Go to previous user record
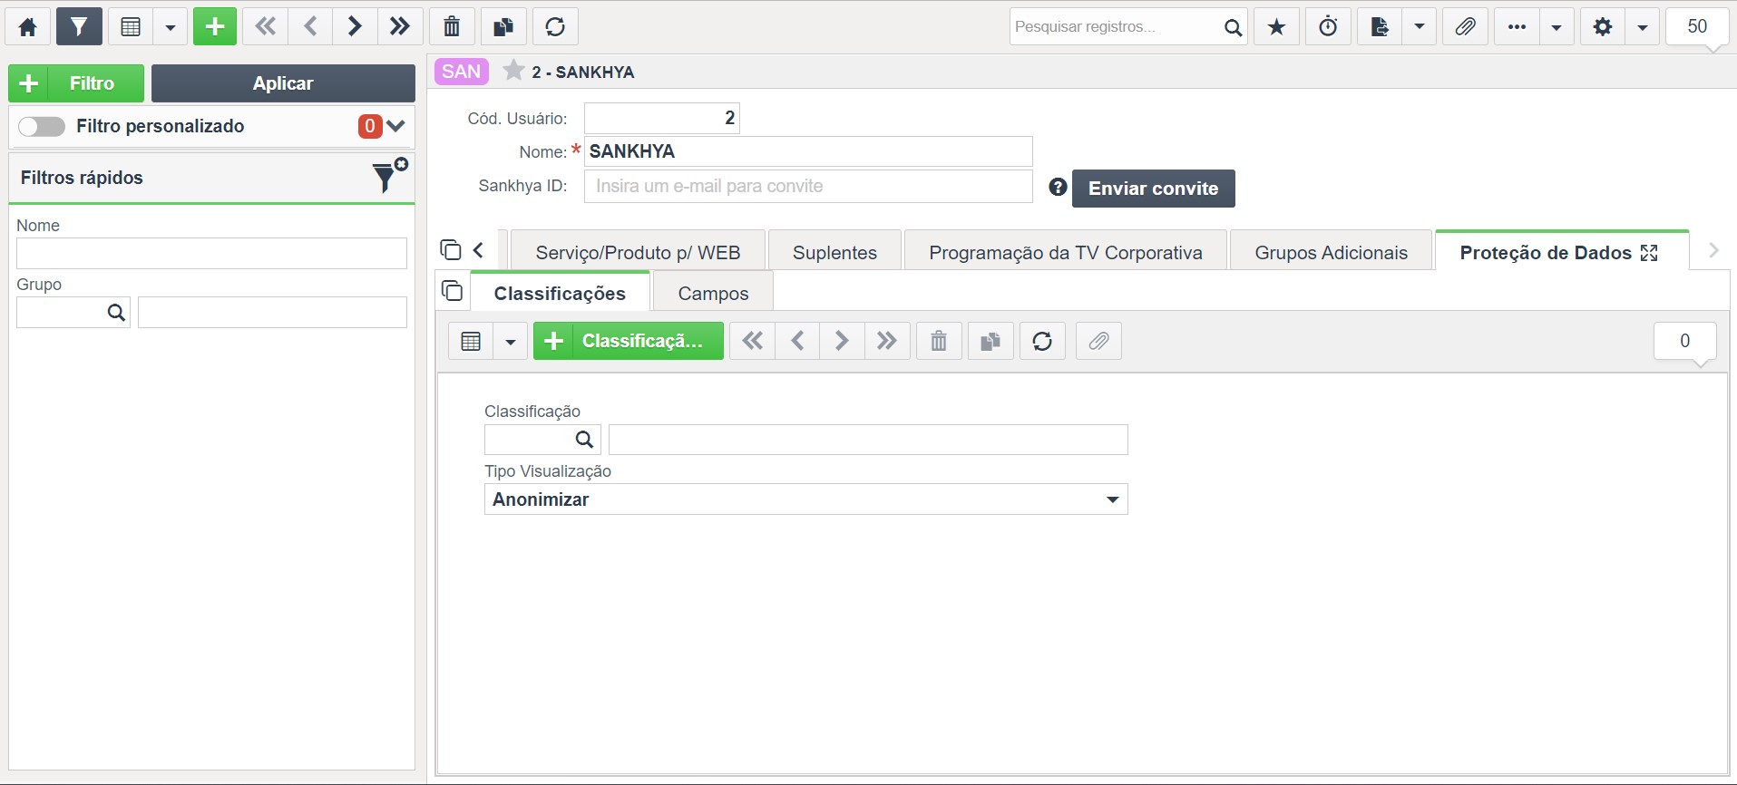 click(310, 26)
